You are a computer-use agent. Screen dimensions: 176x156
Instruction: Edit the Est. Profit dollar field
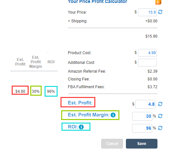pyautogui.click(x=145, y=104)
